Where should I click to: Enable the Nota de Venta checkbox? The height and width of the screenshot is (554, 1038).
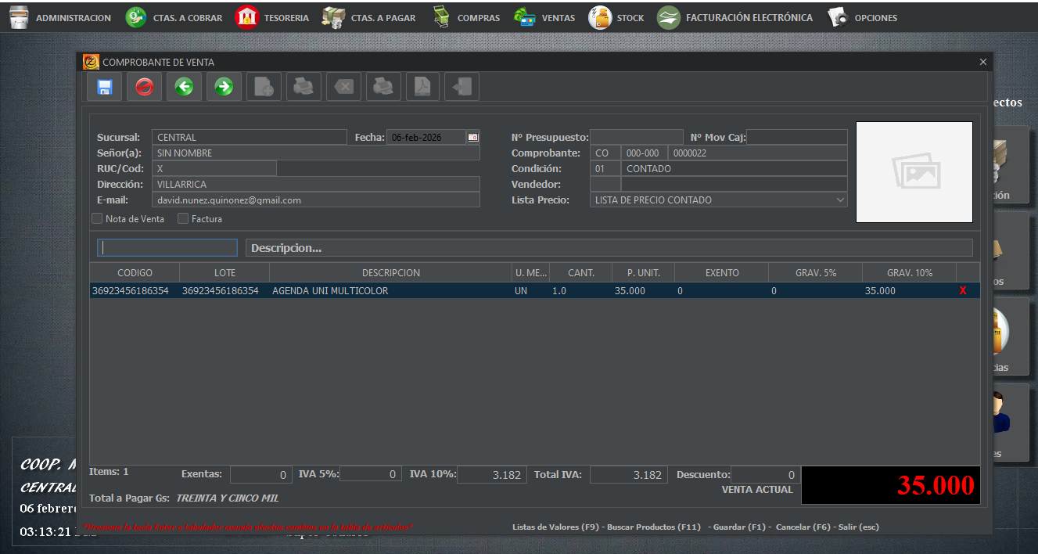click(x=97, y=218)
